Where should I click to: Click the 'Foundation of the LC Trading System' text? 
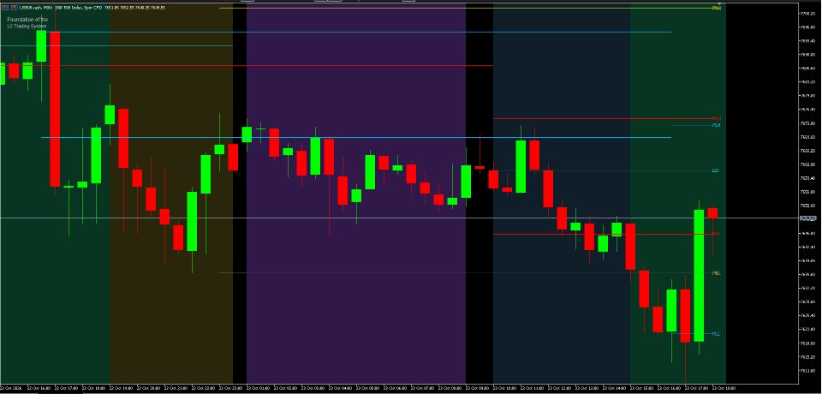click(x=27, y=22)
